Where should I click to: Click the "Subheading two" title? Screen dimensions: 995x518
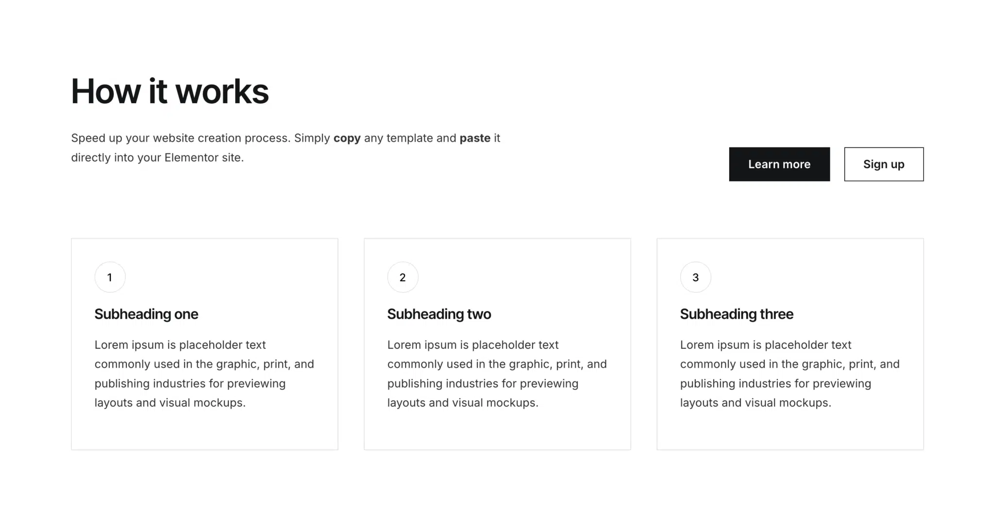[x=439, y=314]
